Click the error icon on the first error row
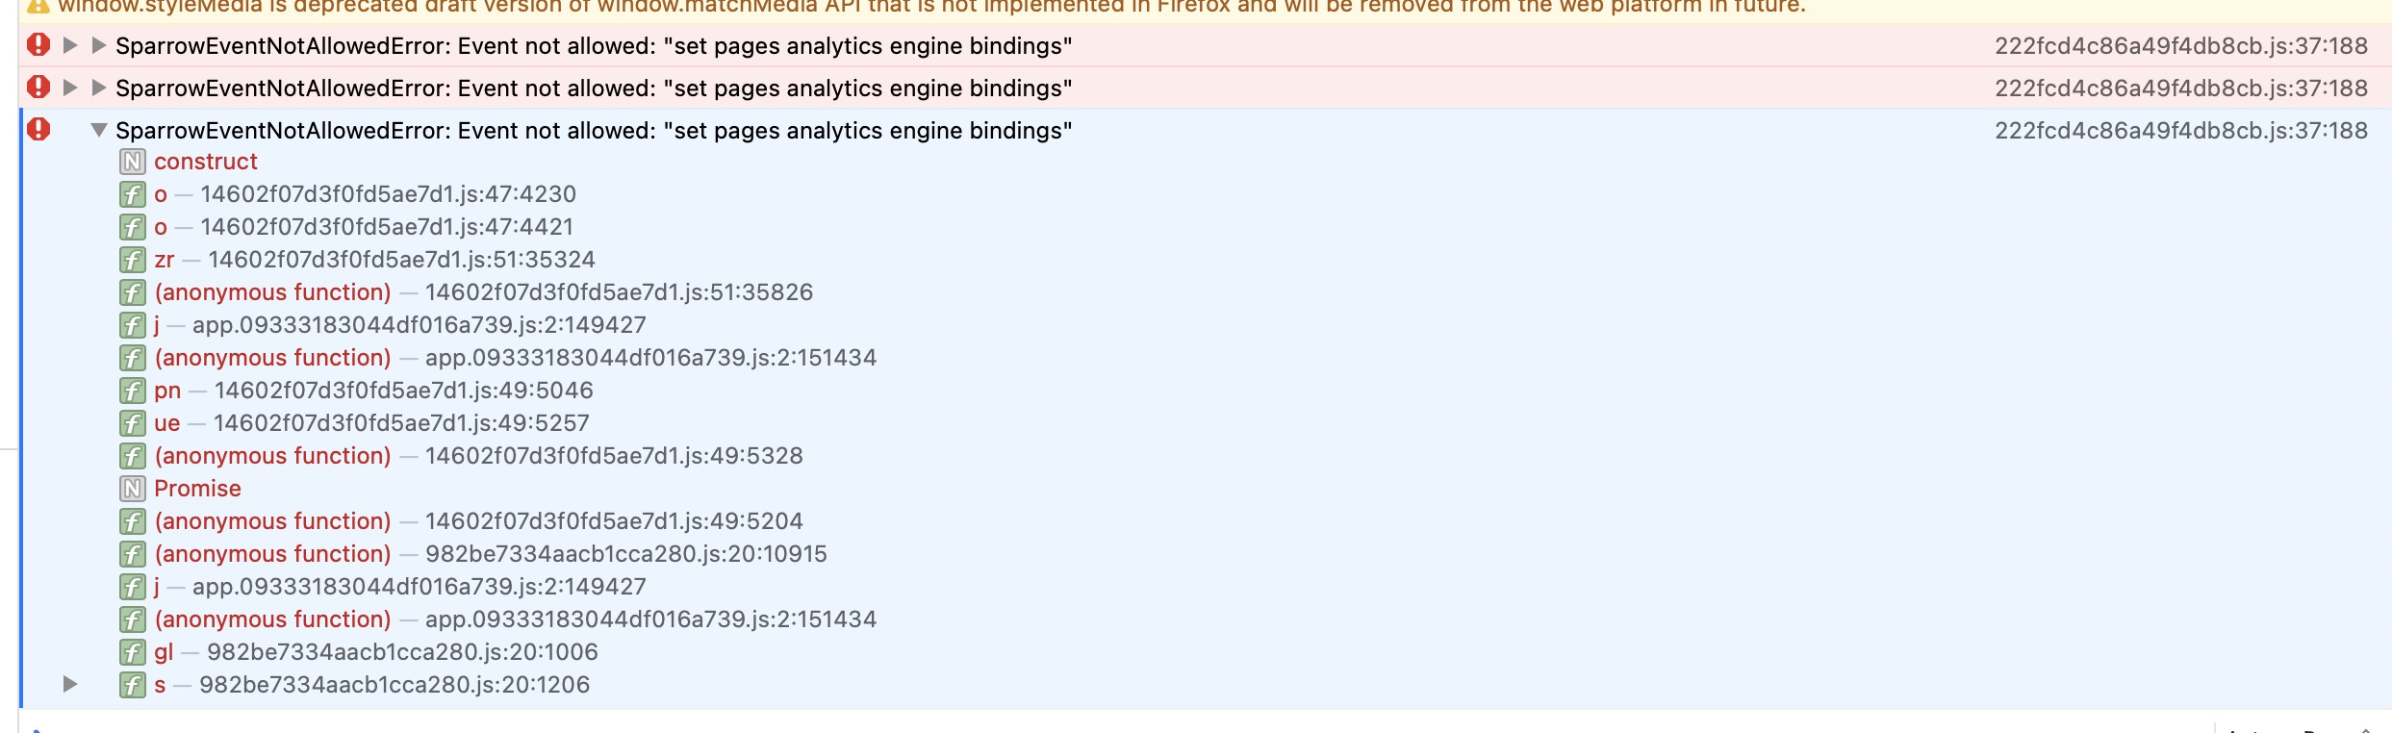This screenshot has width=2392, height=733. pos(38,44)
